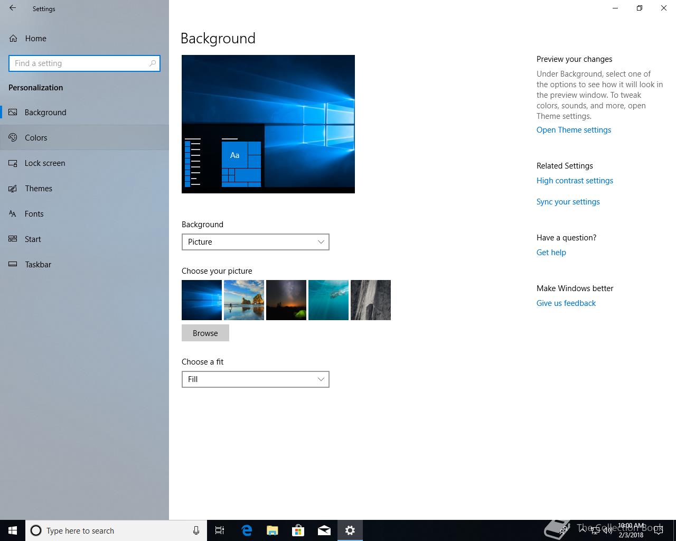Expand the Choose a fit dropdown
The width and height of the screenshot is (676, 541).
tap(255, 379)
